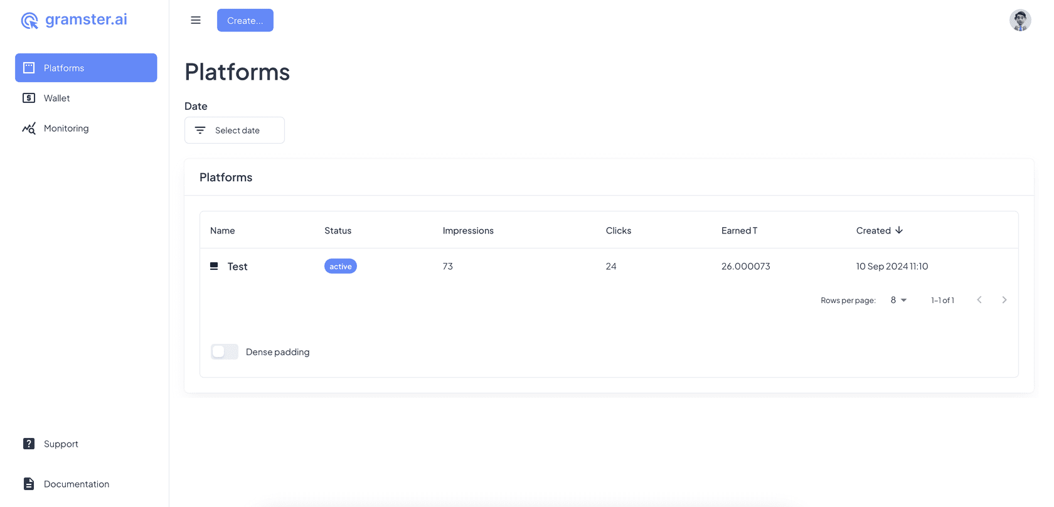Click the gramster.ai logo
This screenshot has height=507, width=1054.
pos(74,20)
